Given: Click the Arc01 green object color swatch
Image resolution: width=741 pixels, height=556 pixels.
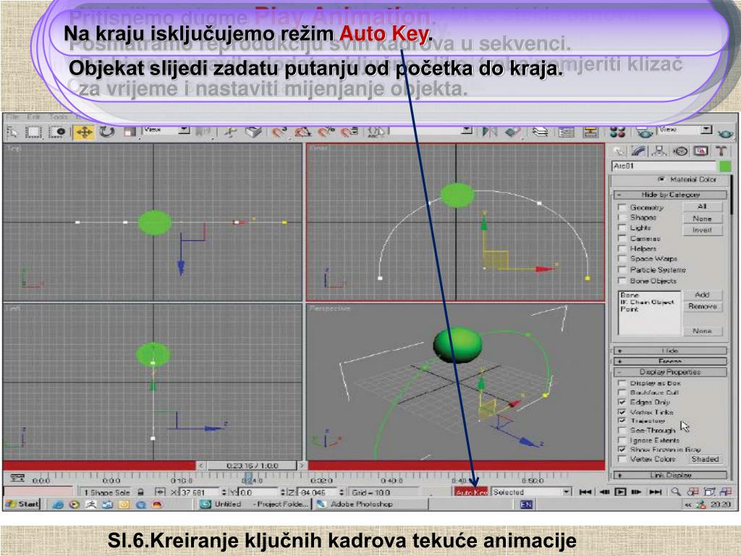Looking at the screenshot, I should pyautogui.click(x=725, y=166).
